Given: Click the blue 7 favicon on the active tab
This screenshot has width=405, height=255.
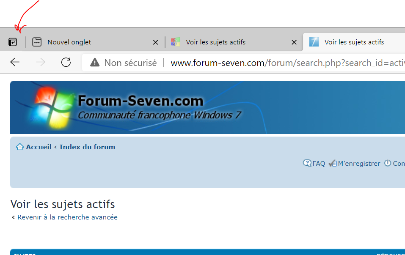Looking at the screenshot, I should [x=314, y=42].
